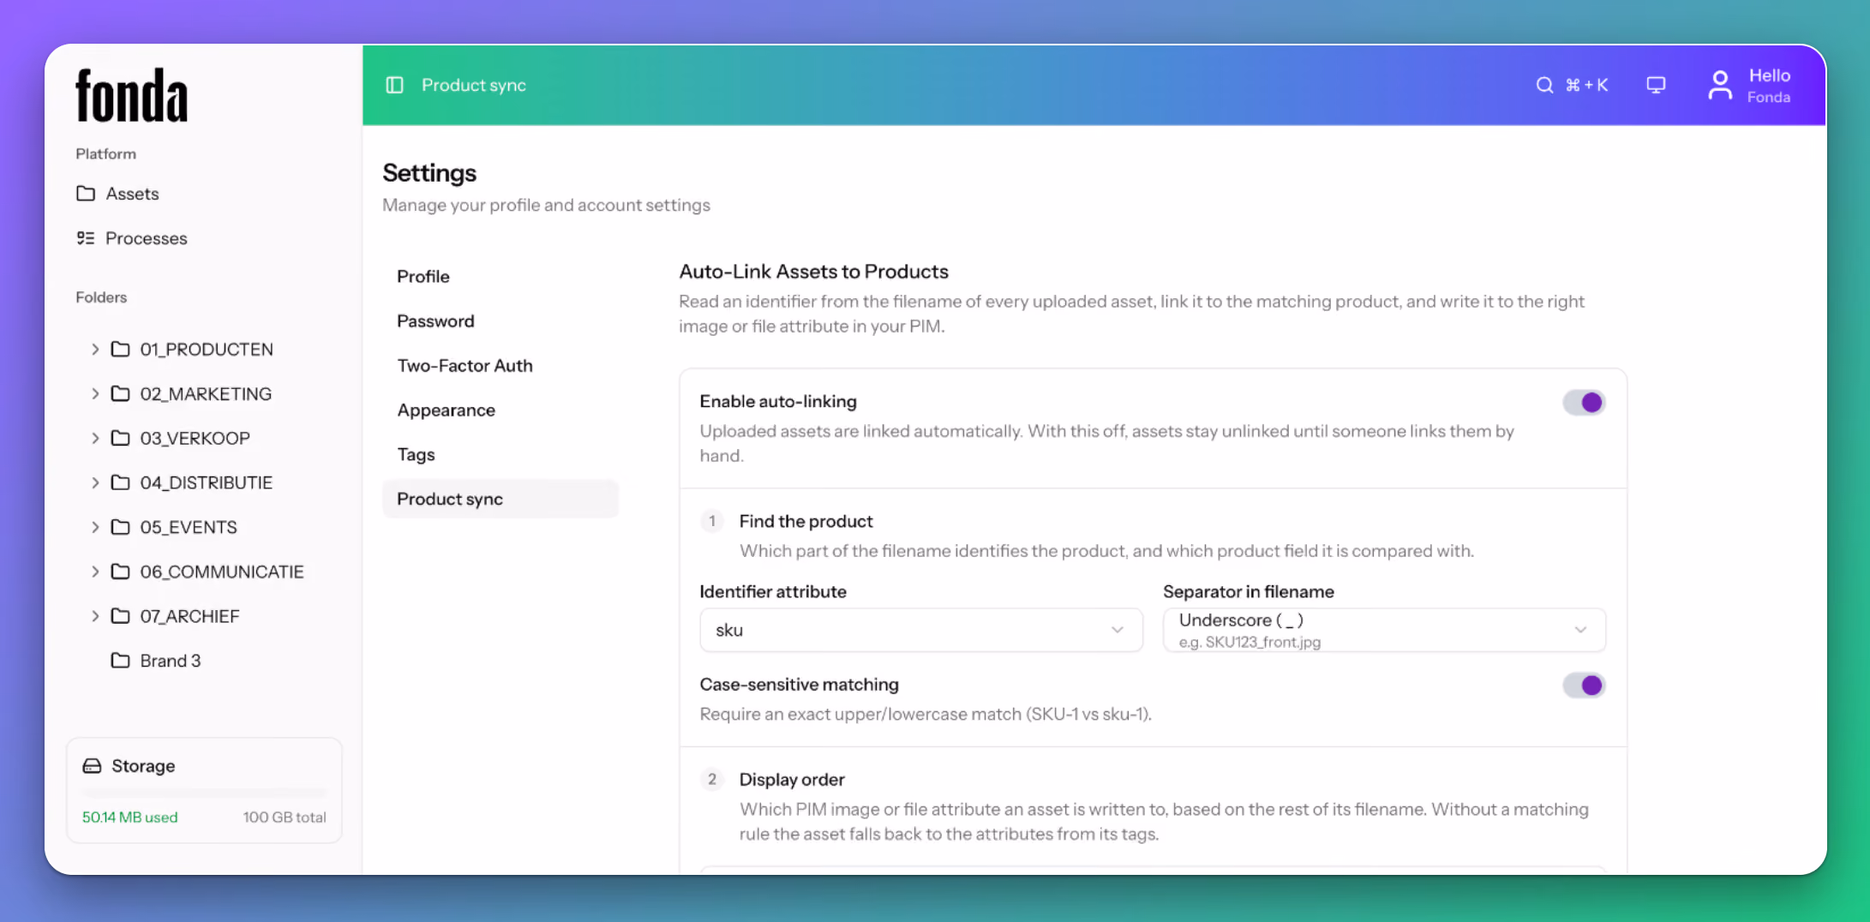
Task: Expand the 05_EVENTS folder chevron
Action: point(95,527)
